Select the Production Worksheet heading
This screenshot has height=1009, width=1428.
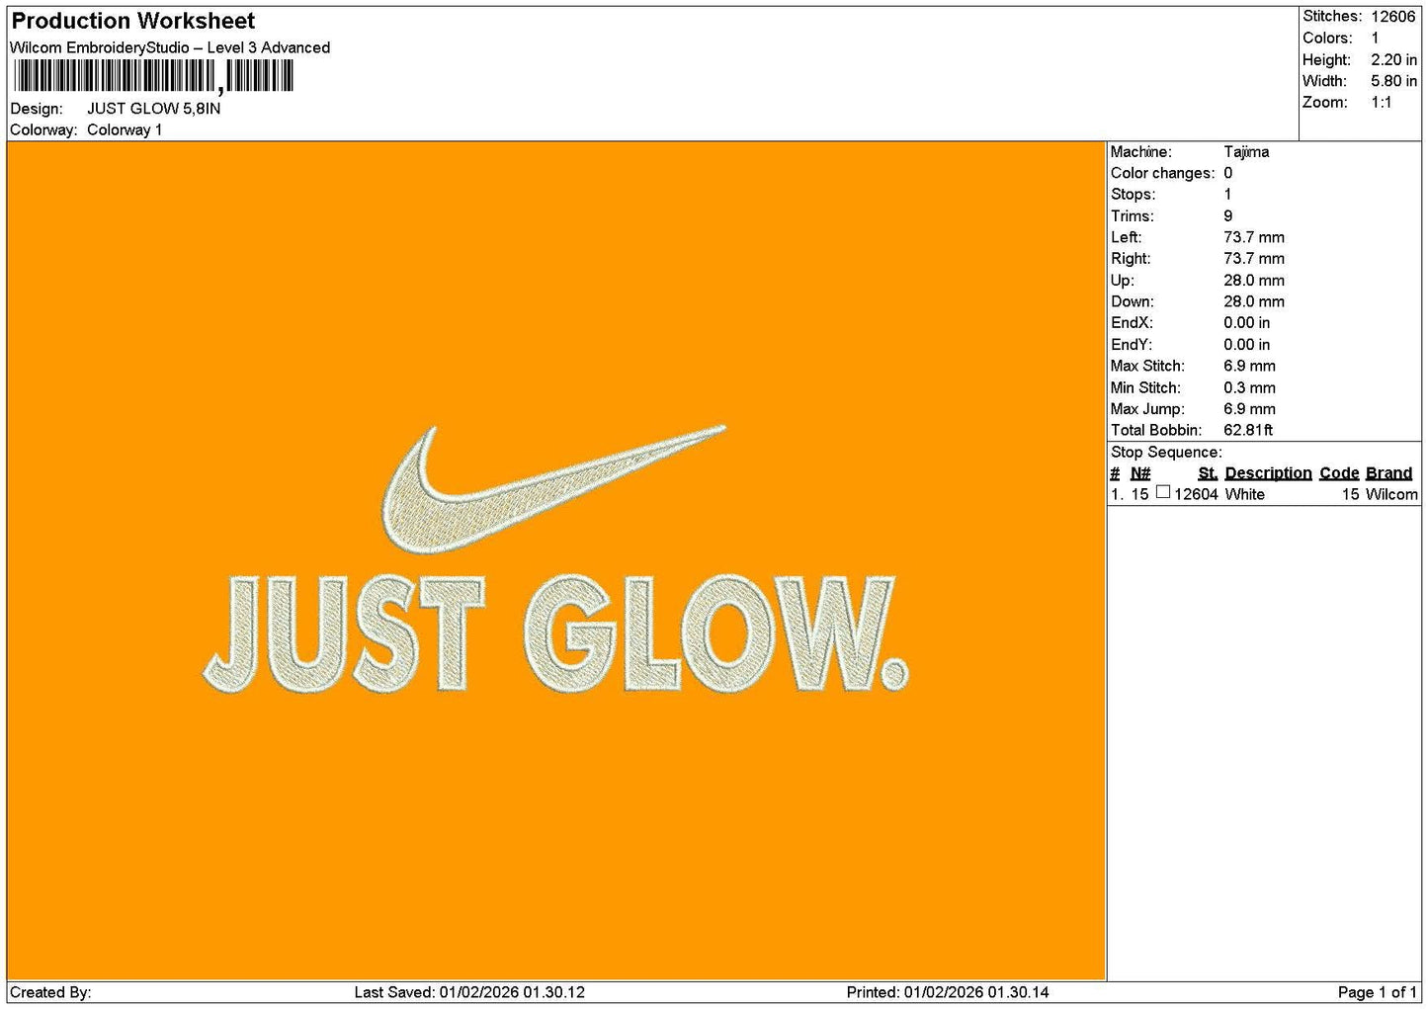tap(132, 21)
